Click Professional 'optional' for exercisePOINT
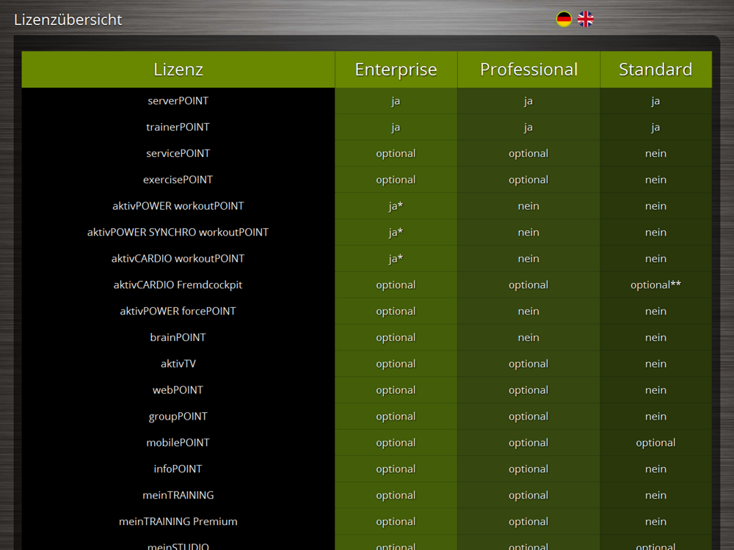 pyautogui.click(x=528, y=180)
